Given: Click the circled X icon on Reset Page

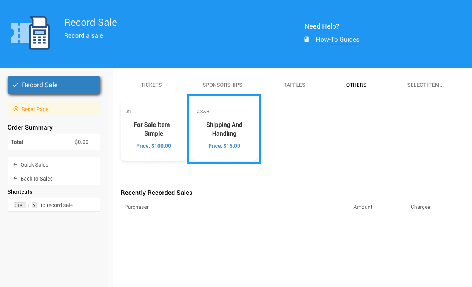Looking at the screenshot, I should 16,109.
